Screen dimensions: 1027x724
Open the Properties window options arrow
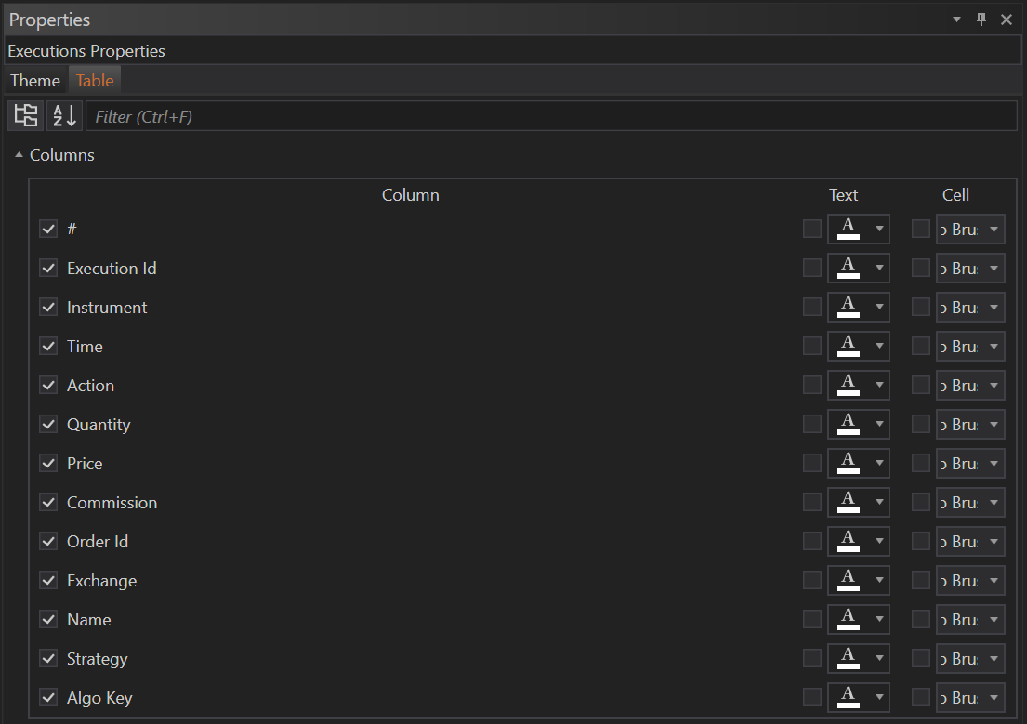click(x=957, y=20)
